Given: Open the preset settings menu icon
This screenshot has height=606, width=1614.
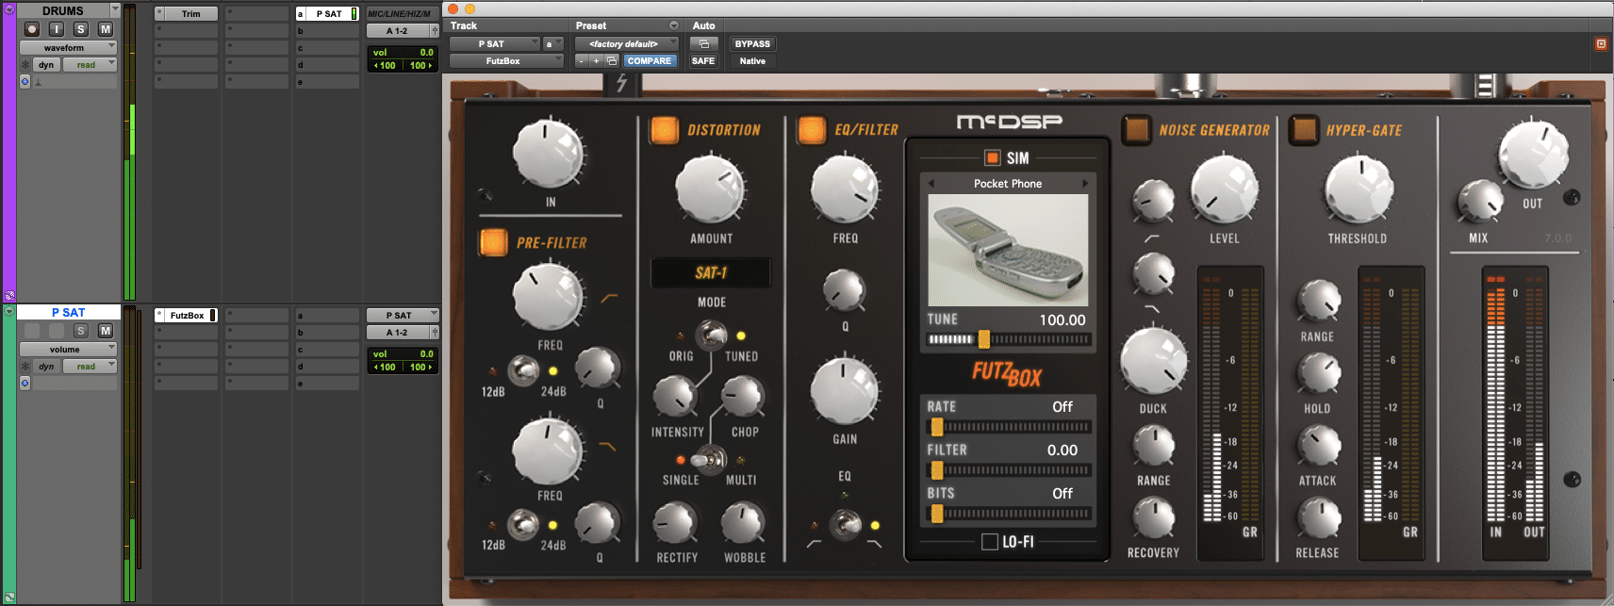Looking at the screenshot, I should (673, 25).
